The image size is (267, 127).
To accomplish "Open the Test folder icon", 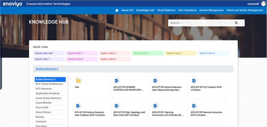I will 78,81.
